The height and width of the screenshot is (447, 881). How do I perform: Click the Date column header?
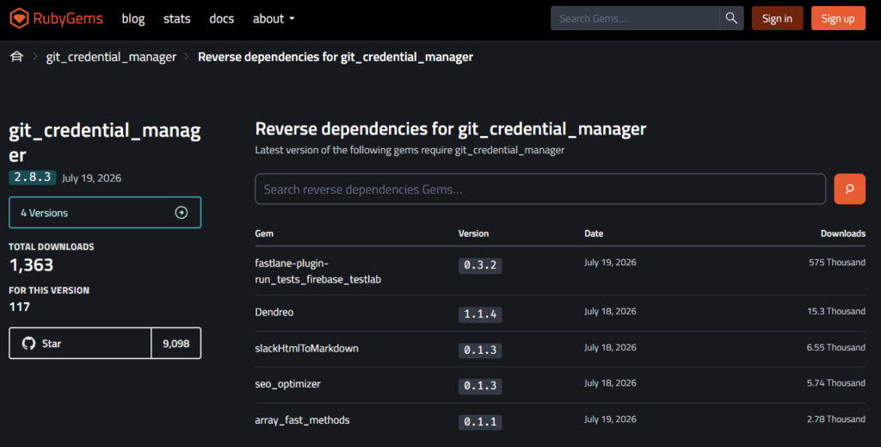[594, 233]
